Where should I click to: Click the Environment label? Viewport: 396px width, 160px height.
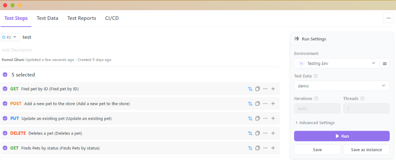pyautogui.click(x=306, y=53)
